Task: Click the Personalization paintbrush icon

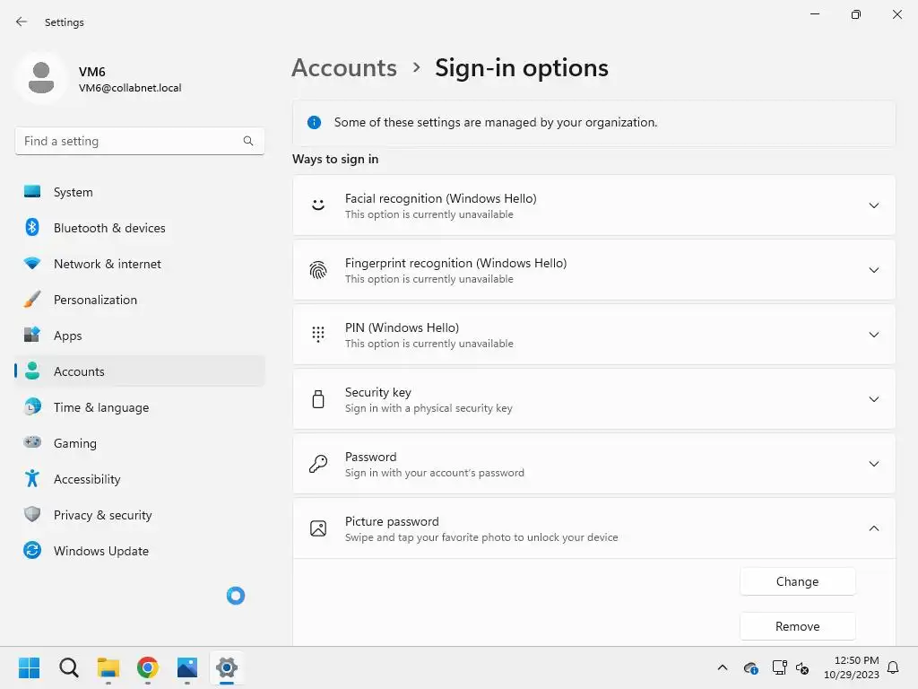Action: tap(32, 300)
